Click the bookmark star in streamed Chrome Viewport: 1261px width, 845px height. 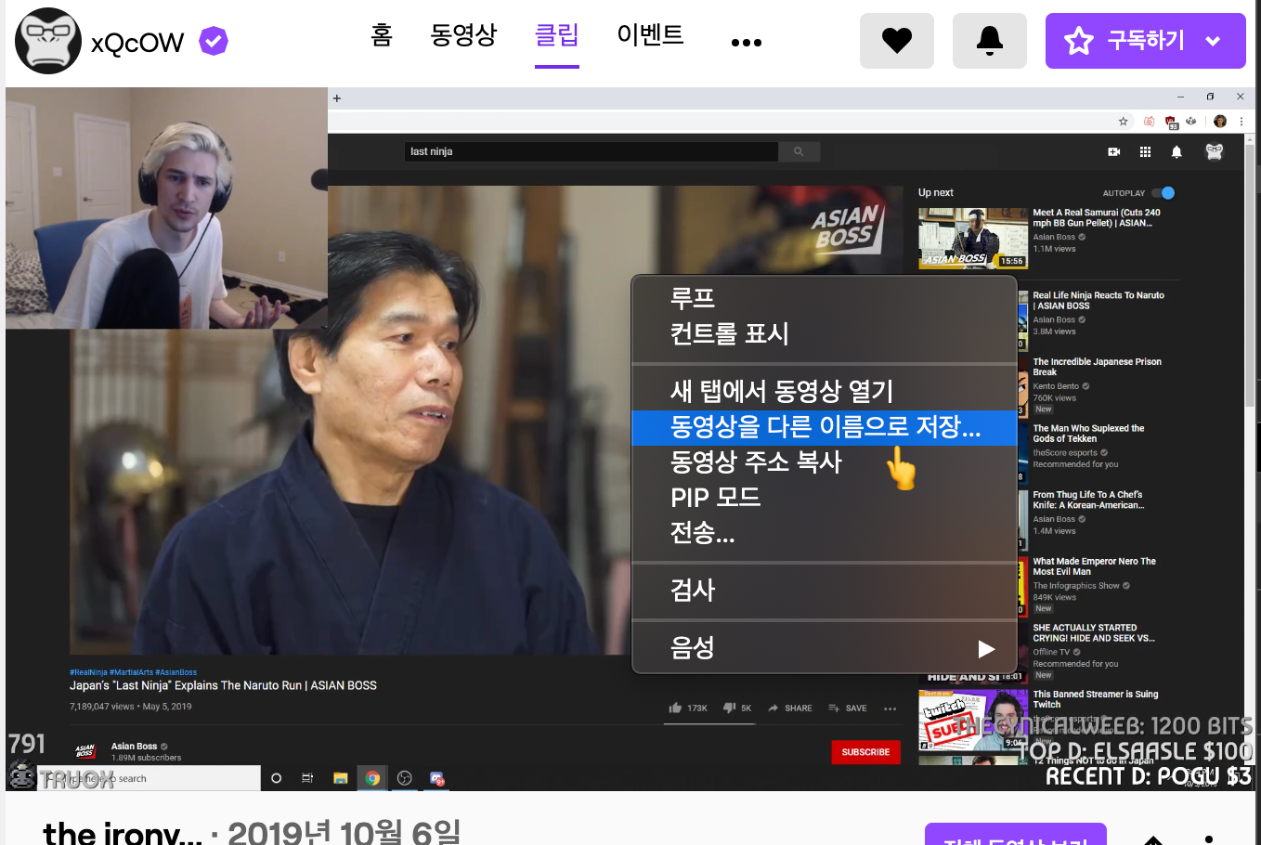point(1123,121)
